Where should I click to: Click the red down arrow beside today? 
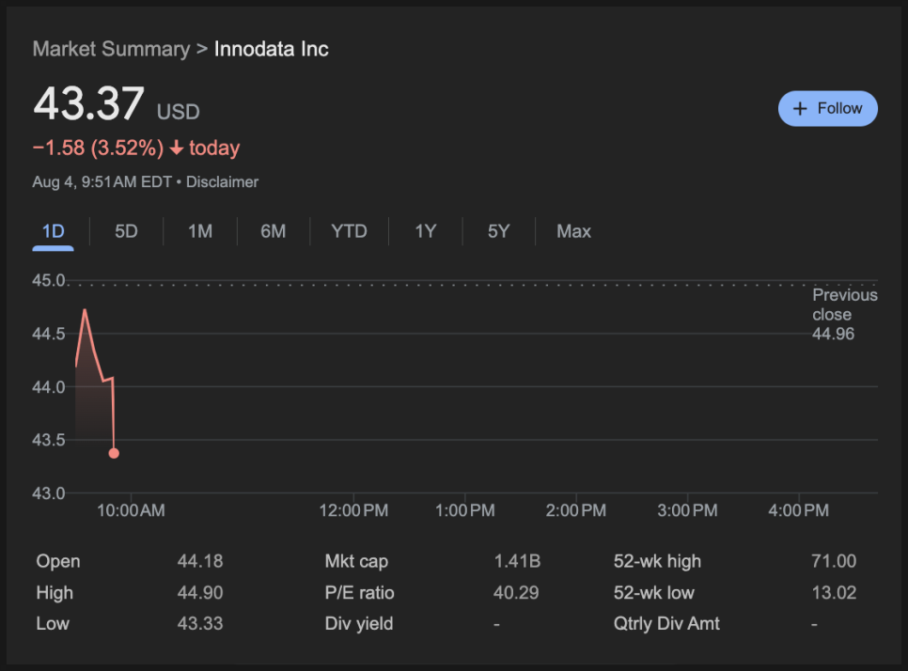pos(177,148)
